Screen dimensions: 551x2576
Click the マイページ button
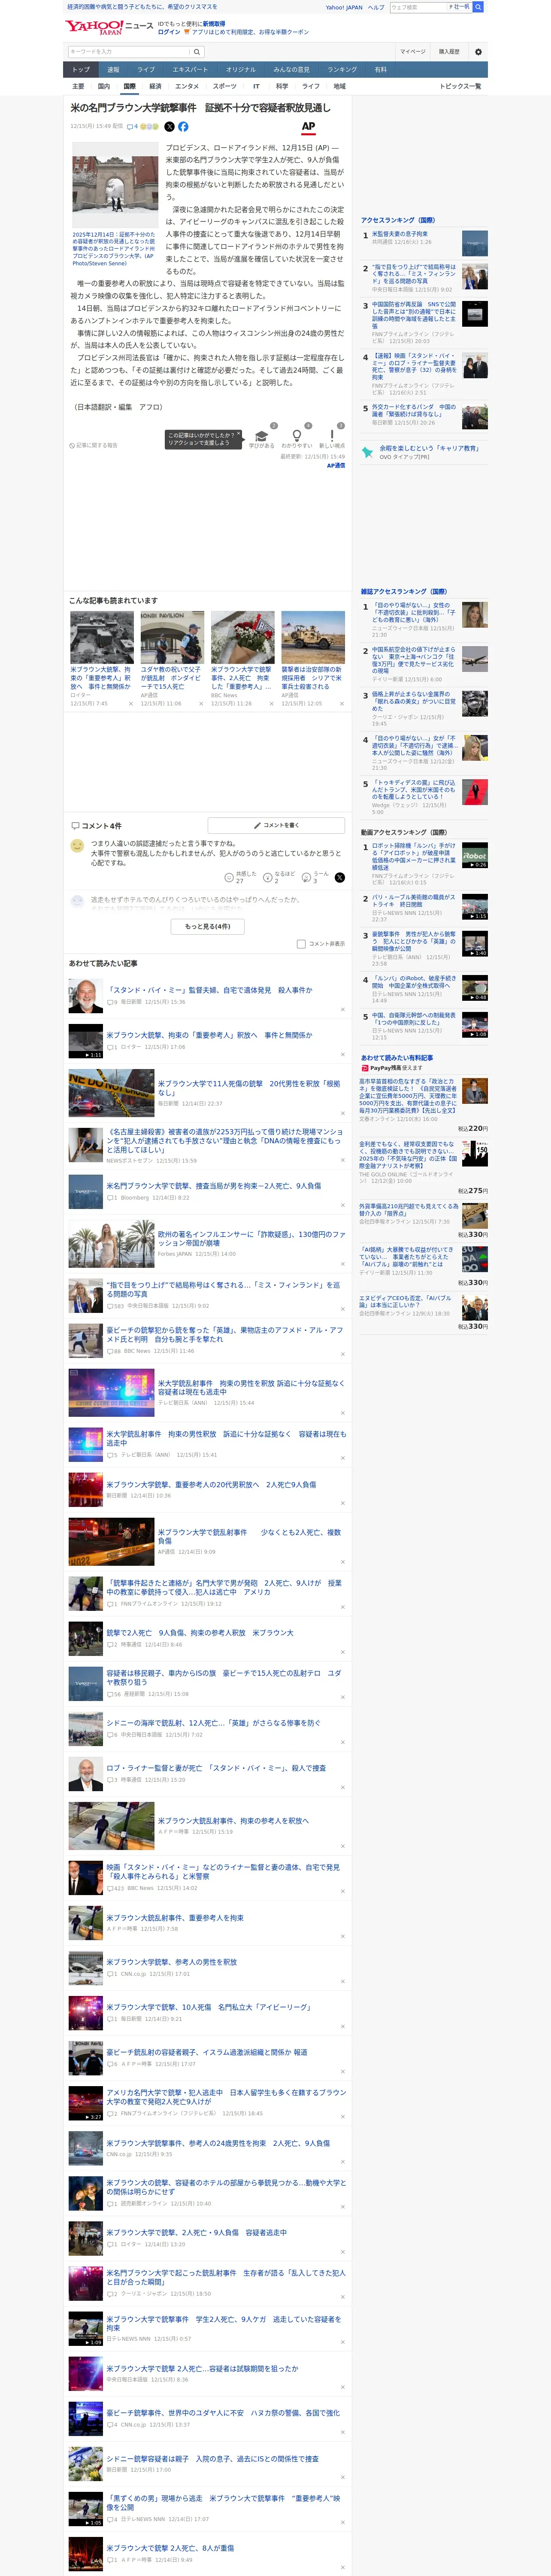point(413,52)
